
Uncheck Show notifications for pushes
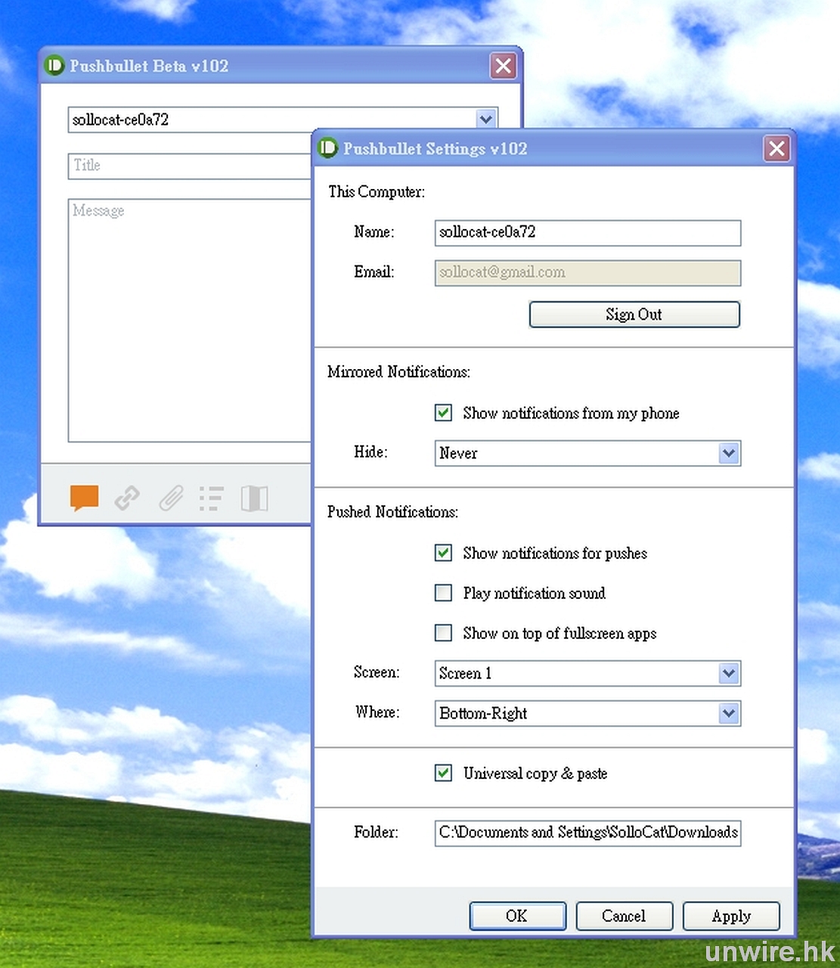444,553
